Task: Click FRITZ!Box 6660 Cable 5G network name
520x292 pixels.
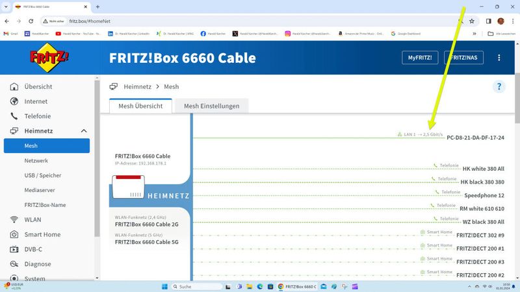Action: [x=147, y=242]
